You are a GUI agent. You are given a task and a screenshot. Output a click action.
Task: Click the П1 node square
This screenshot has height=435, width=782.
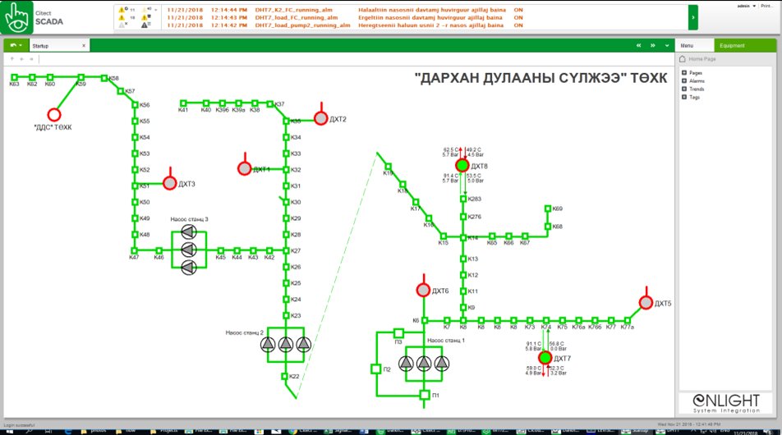425,395
